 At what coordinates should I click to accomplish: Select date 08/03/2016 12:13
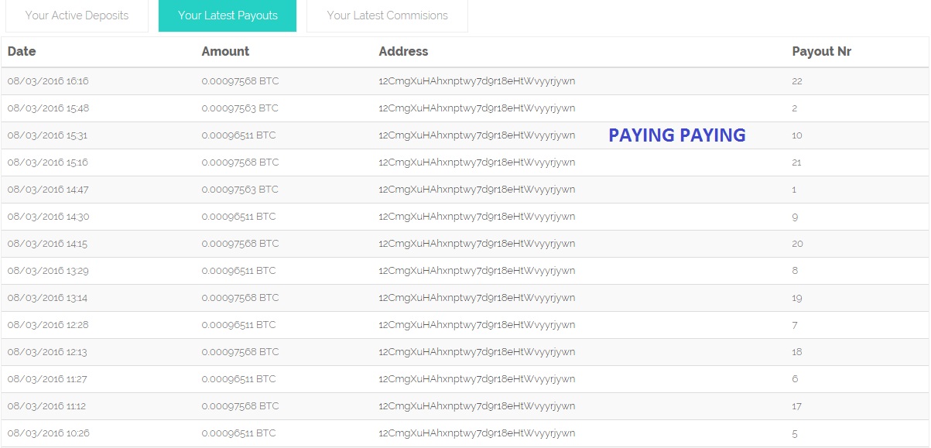click(48, 352)
